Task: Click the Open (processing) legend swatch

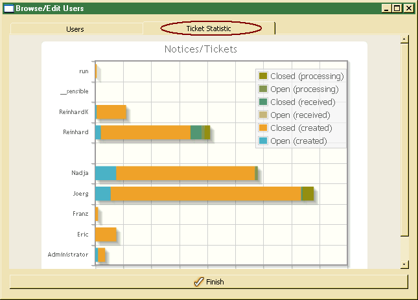Action: [263, 89]
